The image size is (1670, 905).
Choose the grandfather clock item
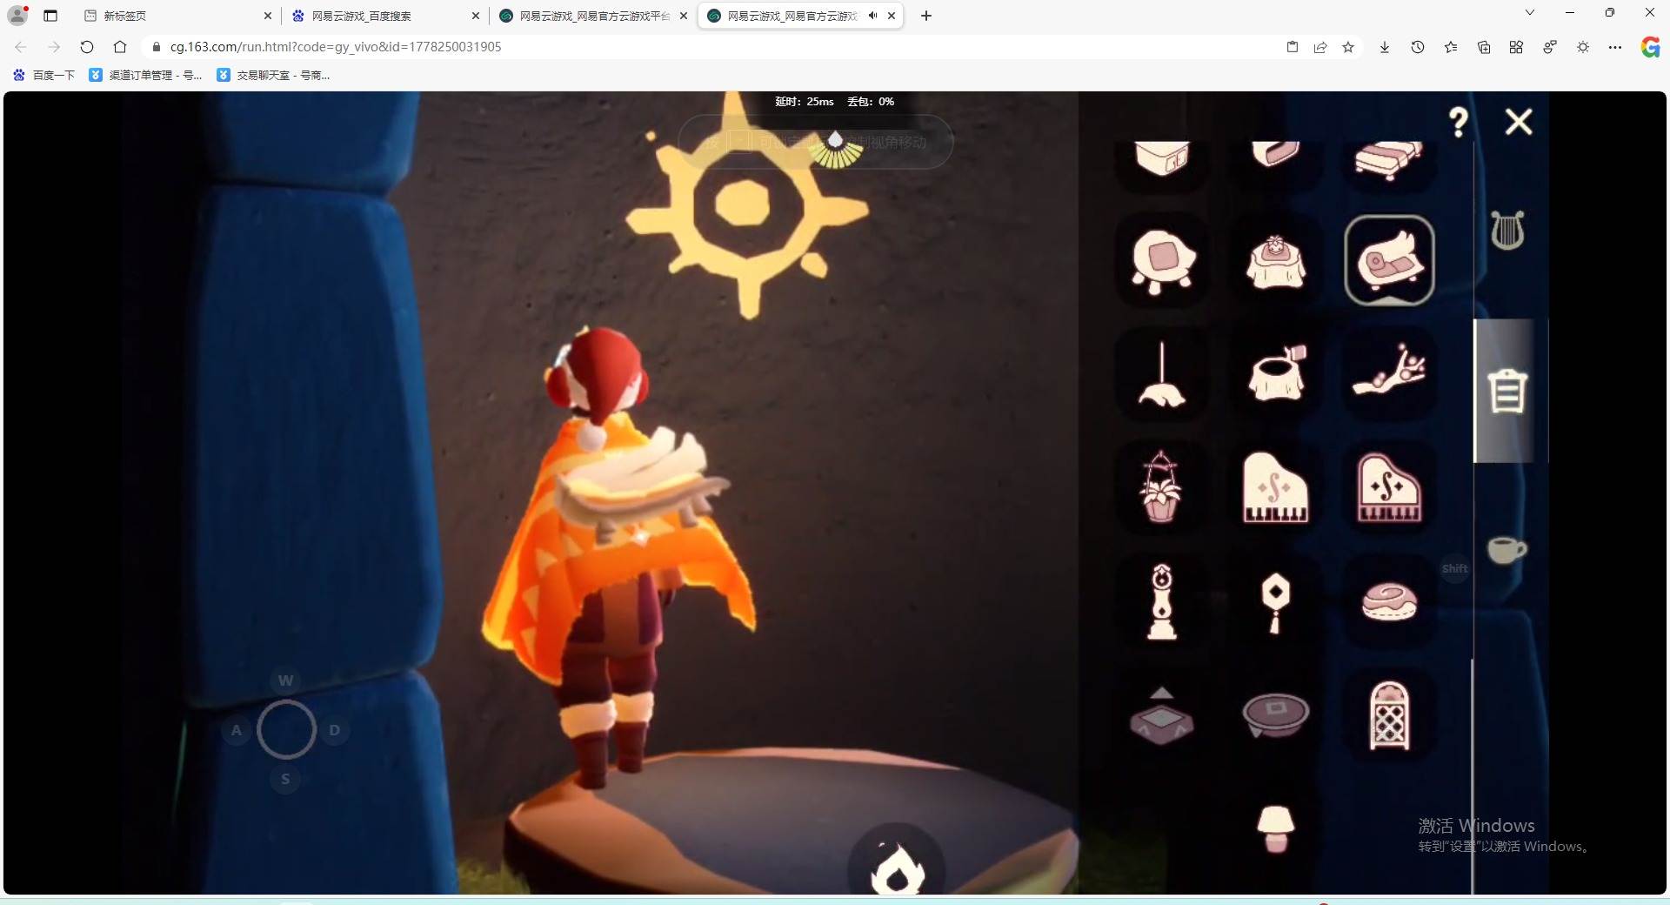1163,600
